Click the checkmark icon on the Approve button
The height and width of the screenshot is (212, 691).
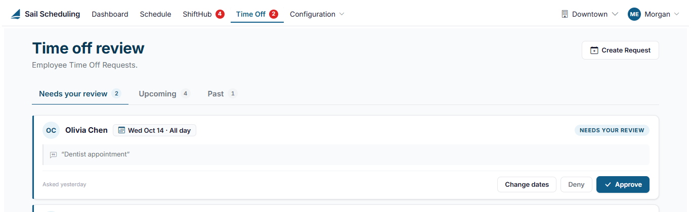coord(608,185)
